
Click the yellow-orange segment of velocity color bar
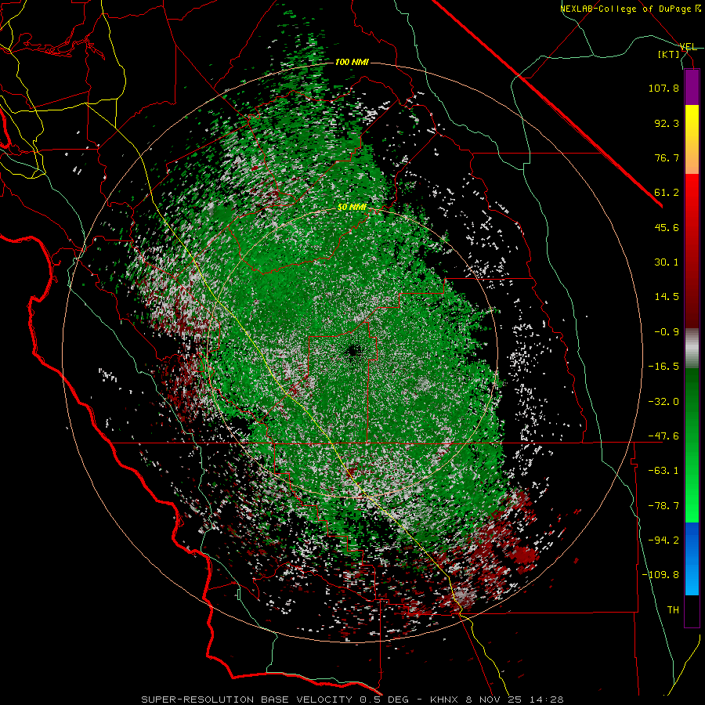tap(692, 139)
